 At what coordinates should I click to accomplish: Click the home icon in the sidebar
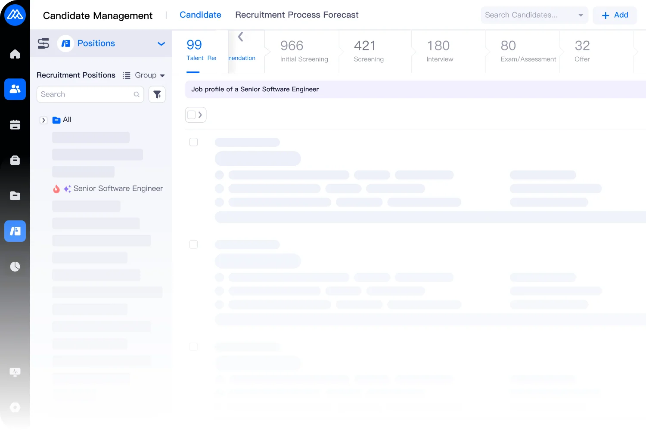click(15, 54)
